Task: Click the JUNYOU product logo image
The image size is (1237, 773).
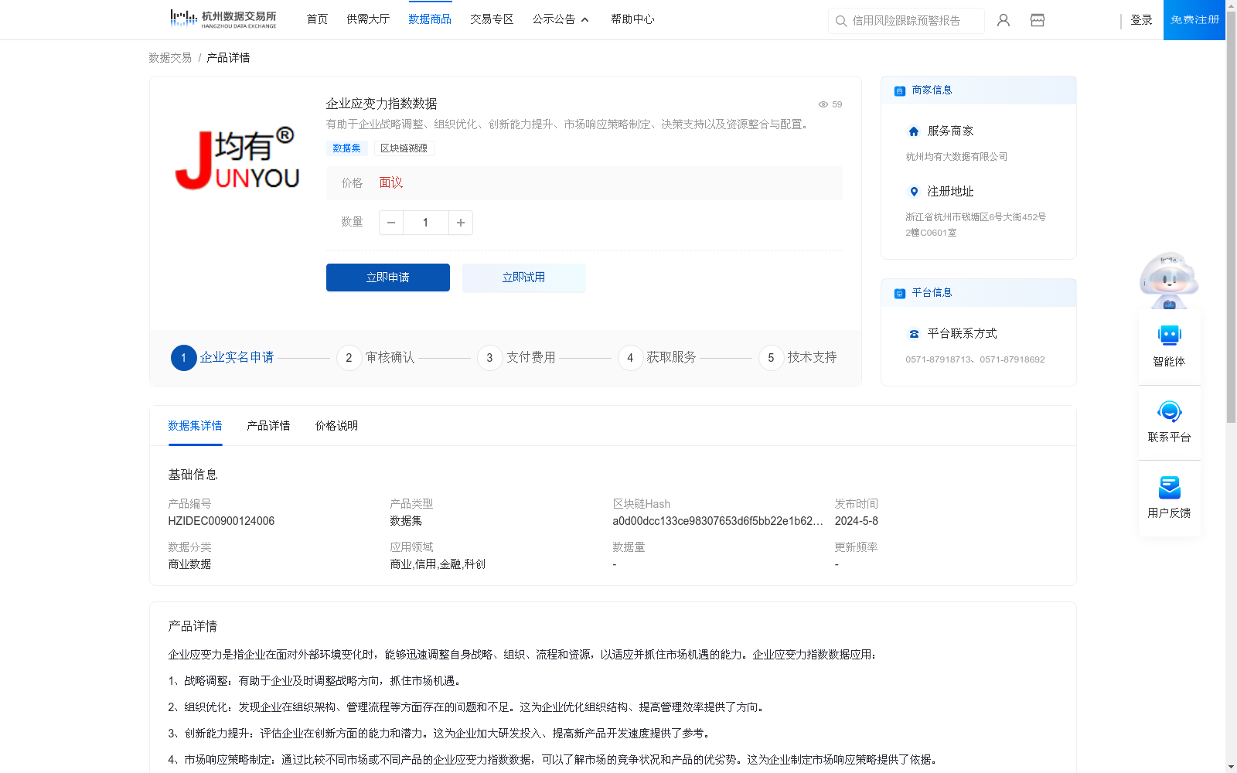Action: pos(237,158)
